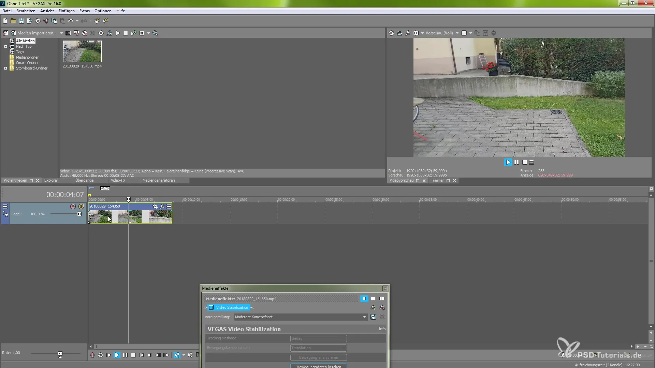655x368 pixels.
Task: Open overlay grid dropdown arrow
Action: [470, 33]
